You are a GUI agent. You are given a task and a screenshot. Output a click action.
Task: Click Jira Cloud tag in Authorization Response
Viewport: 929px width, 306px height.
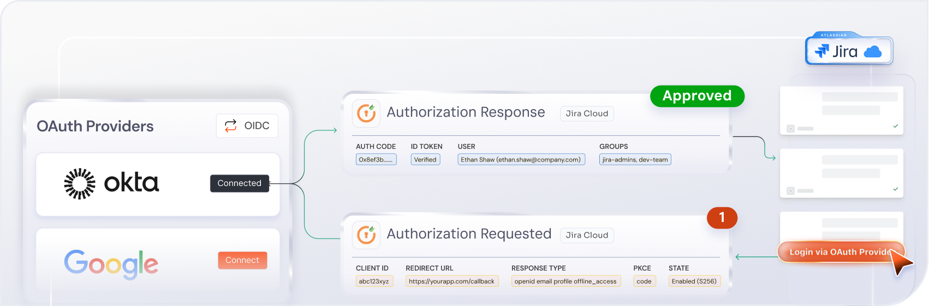click(587, 113)
